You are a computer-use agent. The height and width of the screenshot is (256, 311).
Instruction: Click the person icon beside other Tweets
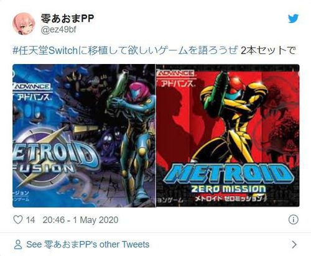[18, 245]
